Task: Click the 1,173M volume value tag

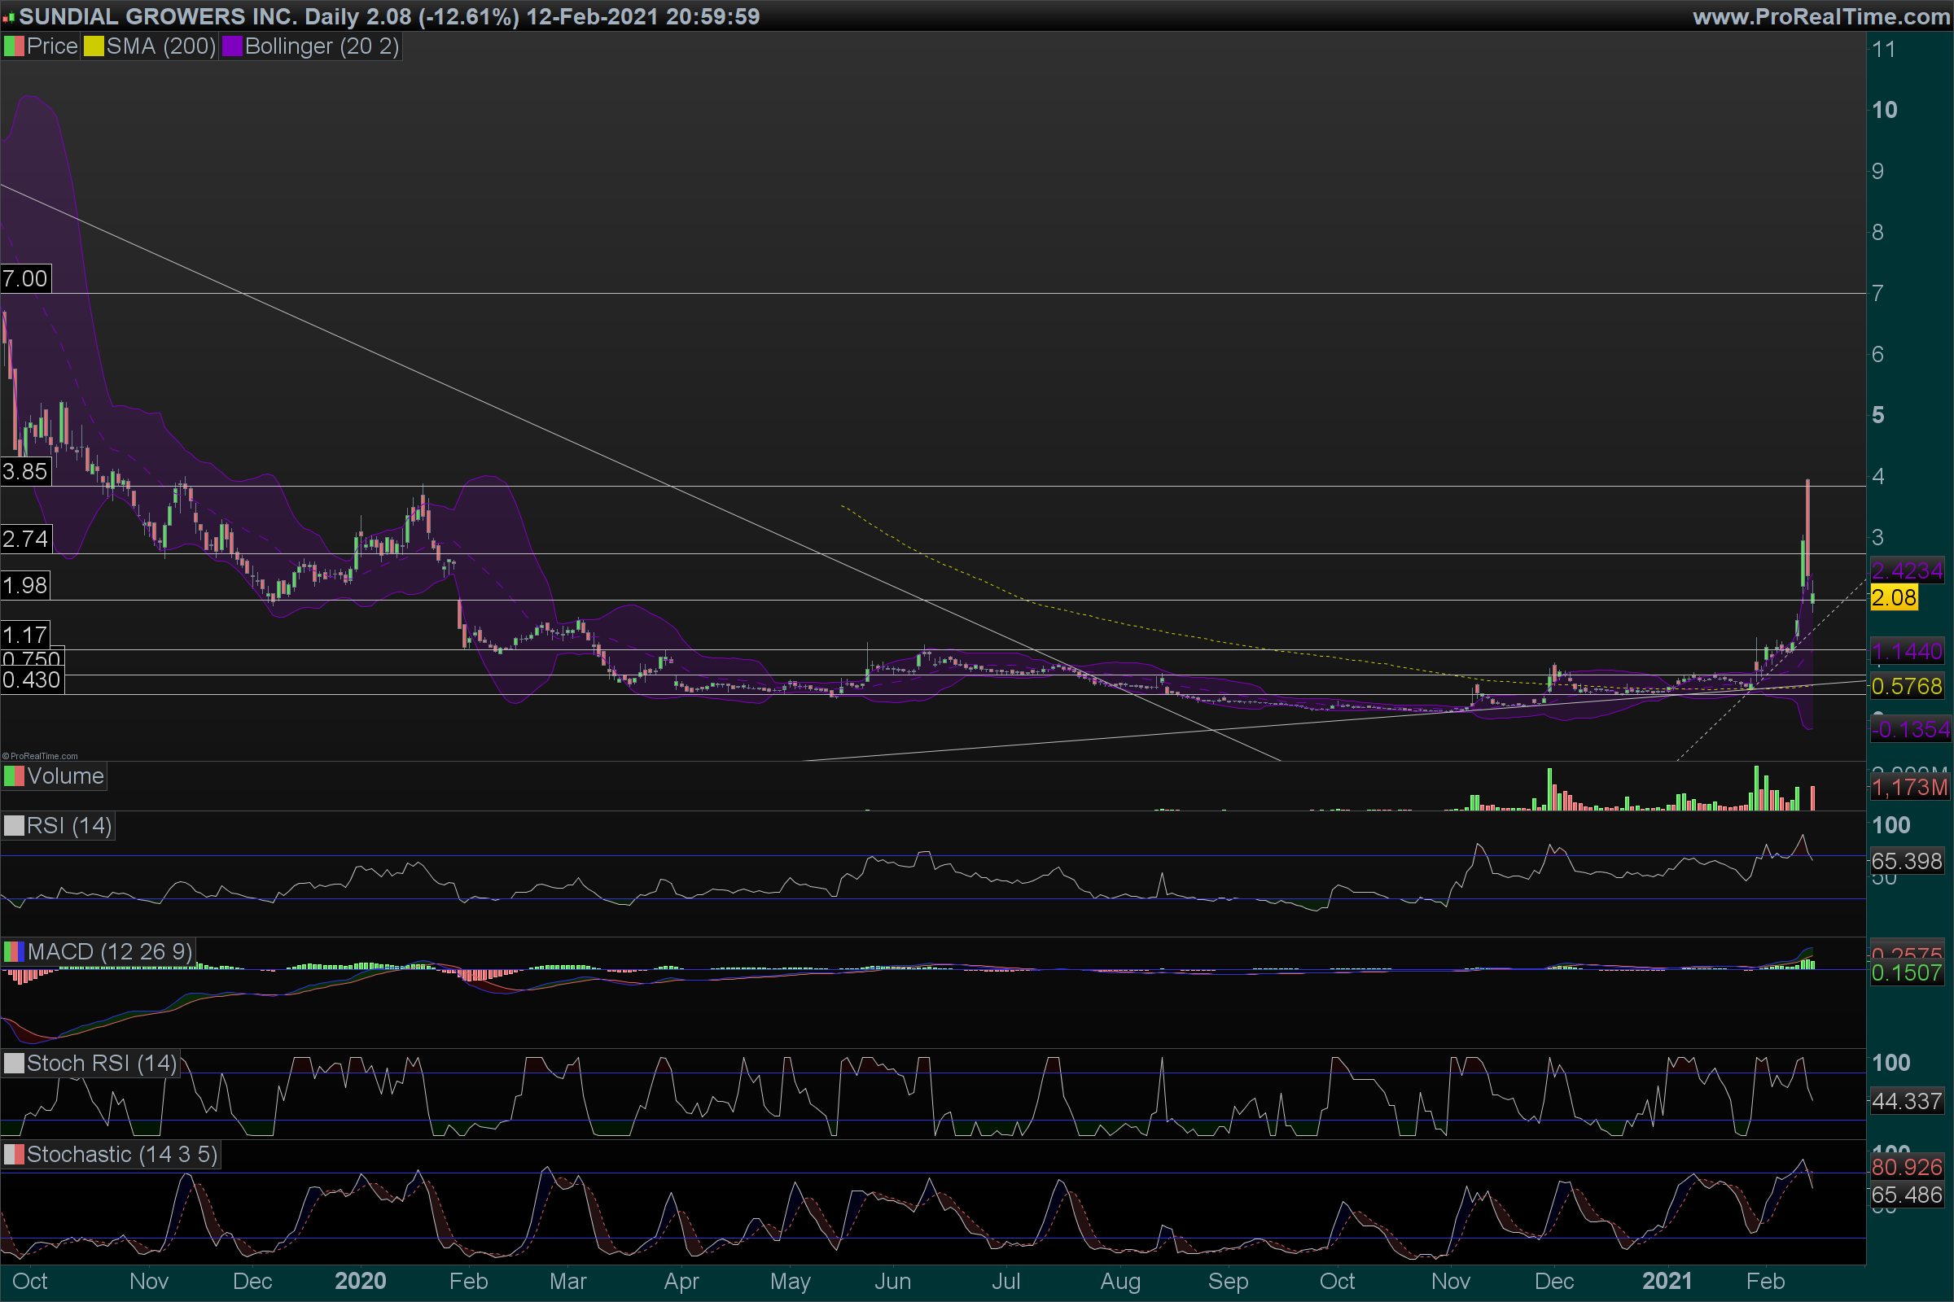Action: click(1908, 787)
